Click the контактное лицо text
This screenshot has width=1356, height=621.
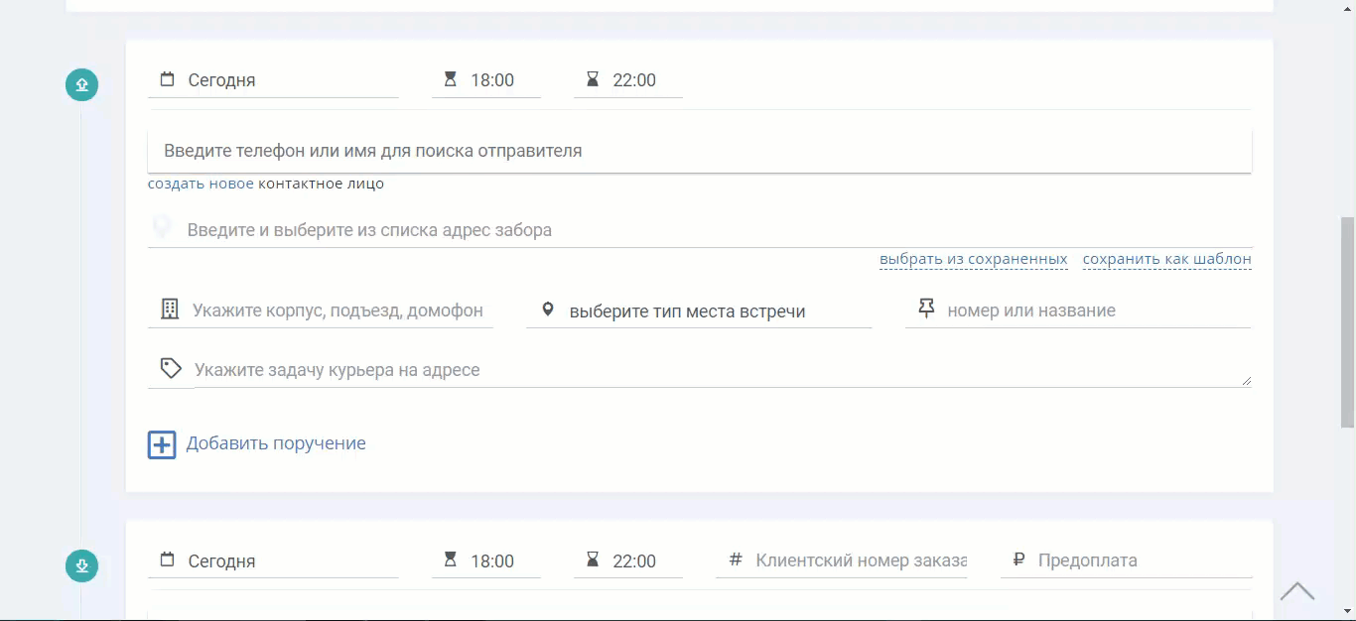coord(321,184)
